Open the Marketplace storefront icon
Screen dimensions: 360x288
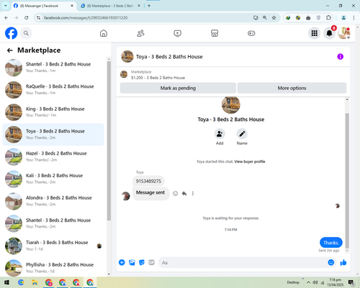tap(215, 33)
